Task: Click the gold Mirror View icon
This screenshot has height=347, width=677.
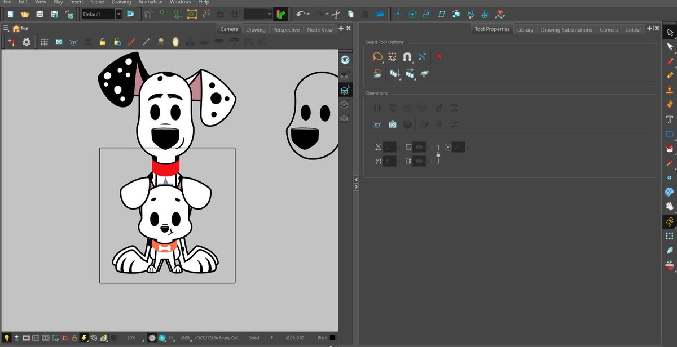Action: coord(175,42)
